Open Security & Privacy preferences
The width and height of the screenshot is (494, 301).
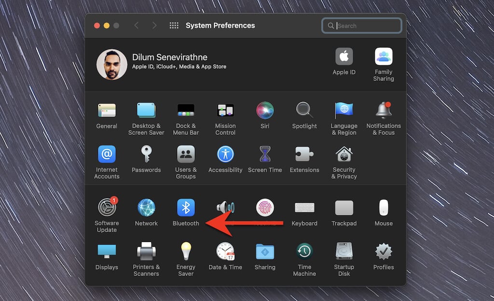tap(343, 154)
